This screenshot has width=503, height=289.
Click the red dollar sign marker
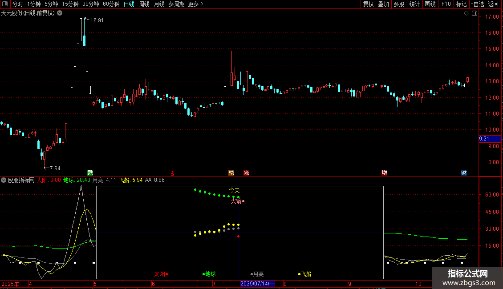coord(173,173)
